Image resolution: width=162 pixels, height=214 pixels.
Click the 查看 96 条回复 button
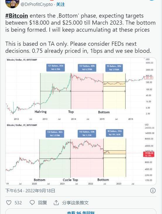pos(81,212)
